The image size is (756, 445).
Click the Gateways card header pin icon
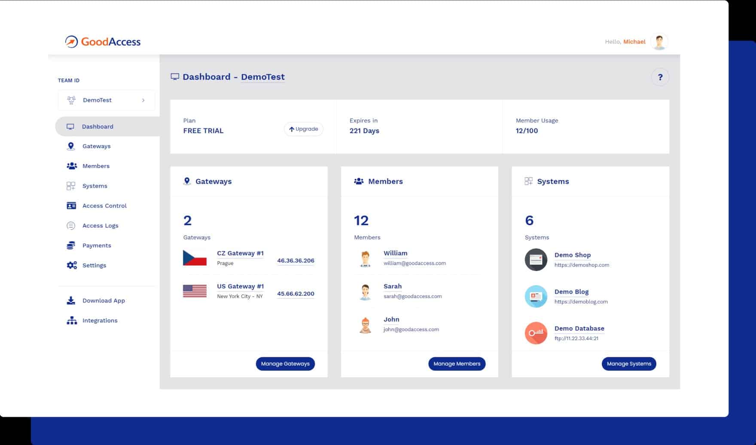[187, 181]
